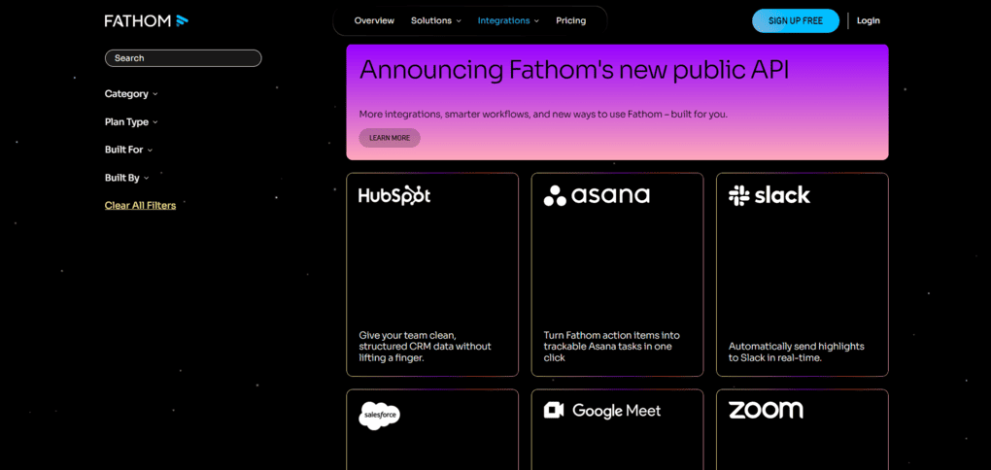Click the HubSpot logo
The image size is (991, 470).
coord(394,195)
